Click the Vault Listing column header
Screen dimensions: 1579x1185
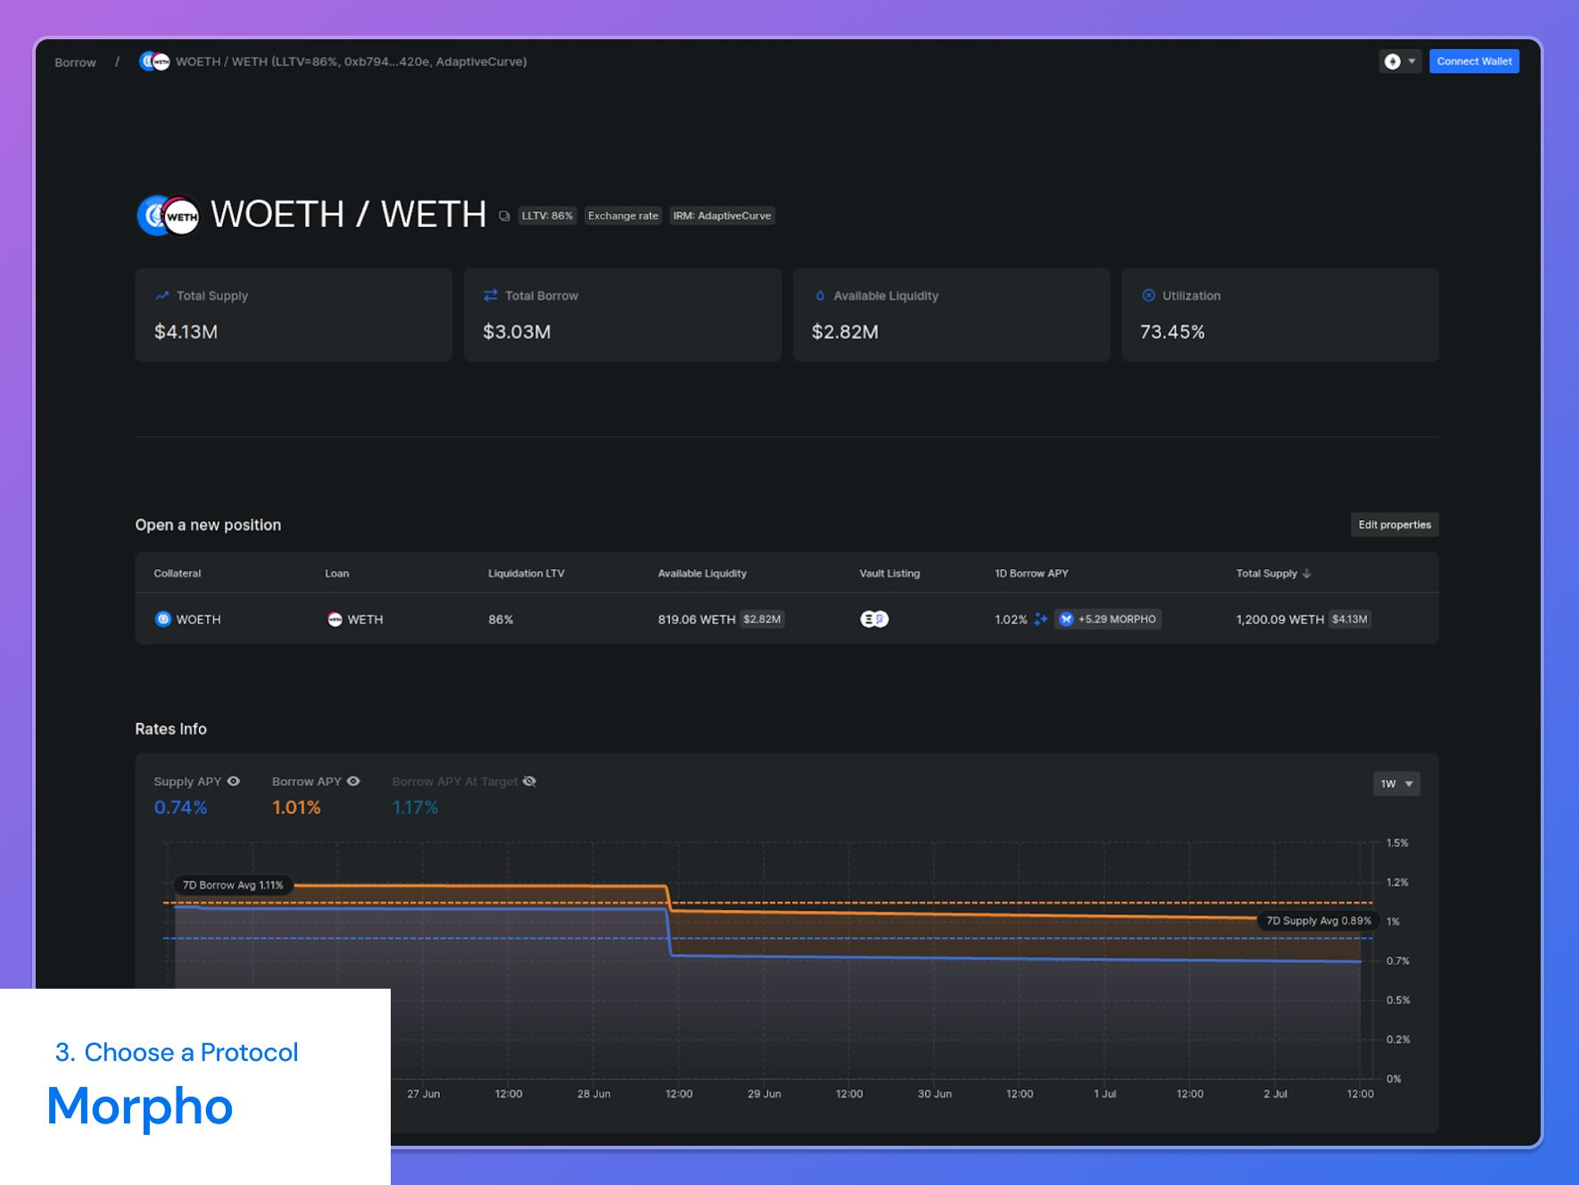[889, 574]
